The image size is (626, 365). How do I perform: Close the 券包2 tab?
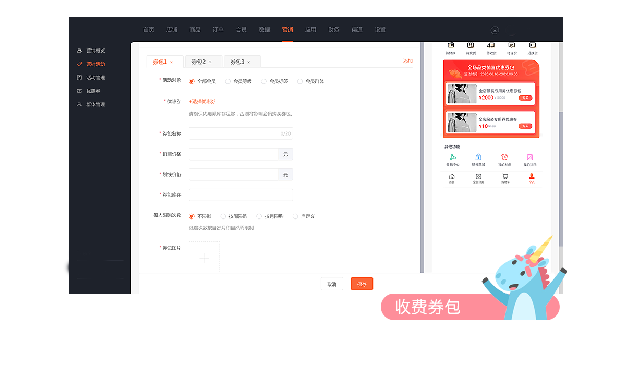210,62
